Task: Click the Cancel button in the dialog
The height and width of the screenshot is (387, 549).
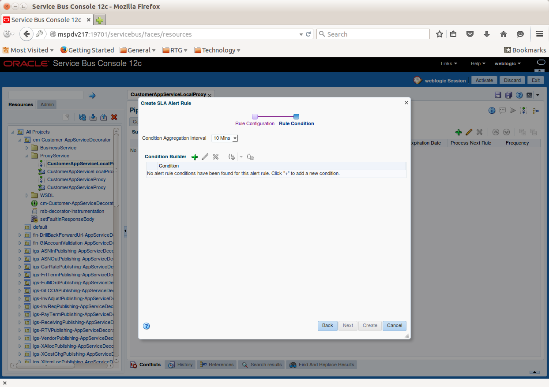Action: tap(395, 326)
